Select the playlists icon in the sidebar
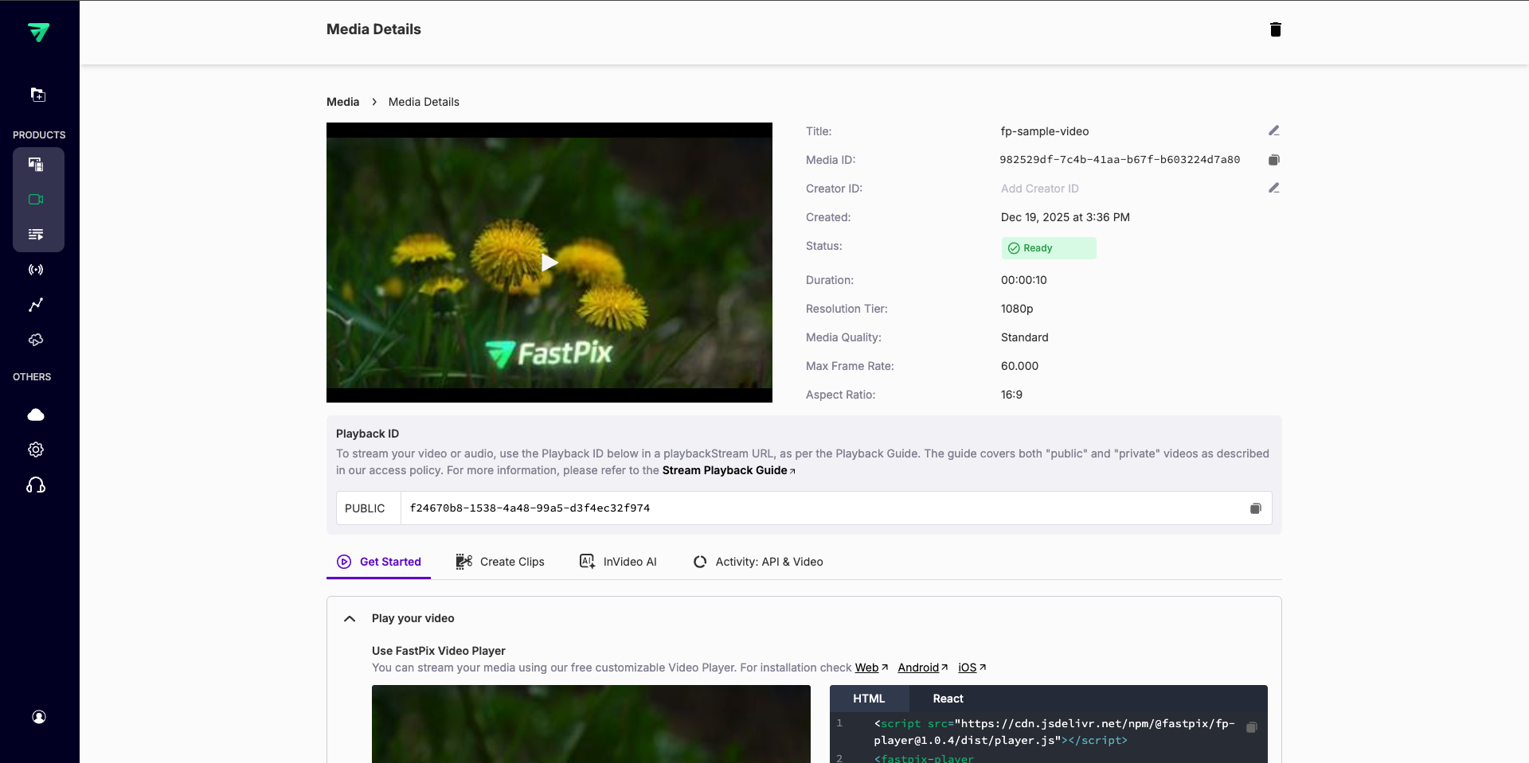1529x763 pixels. tap(36, 234)
